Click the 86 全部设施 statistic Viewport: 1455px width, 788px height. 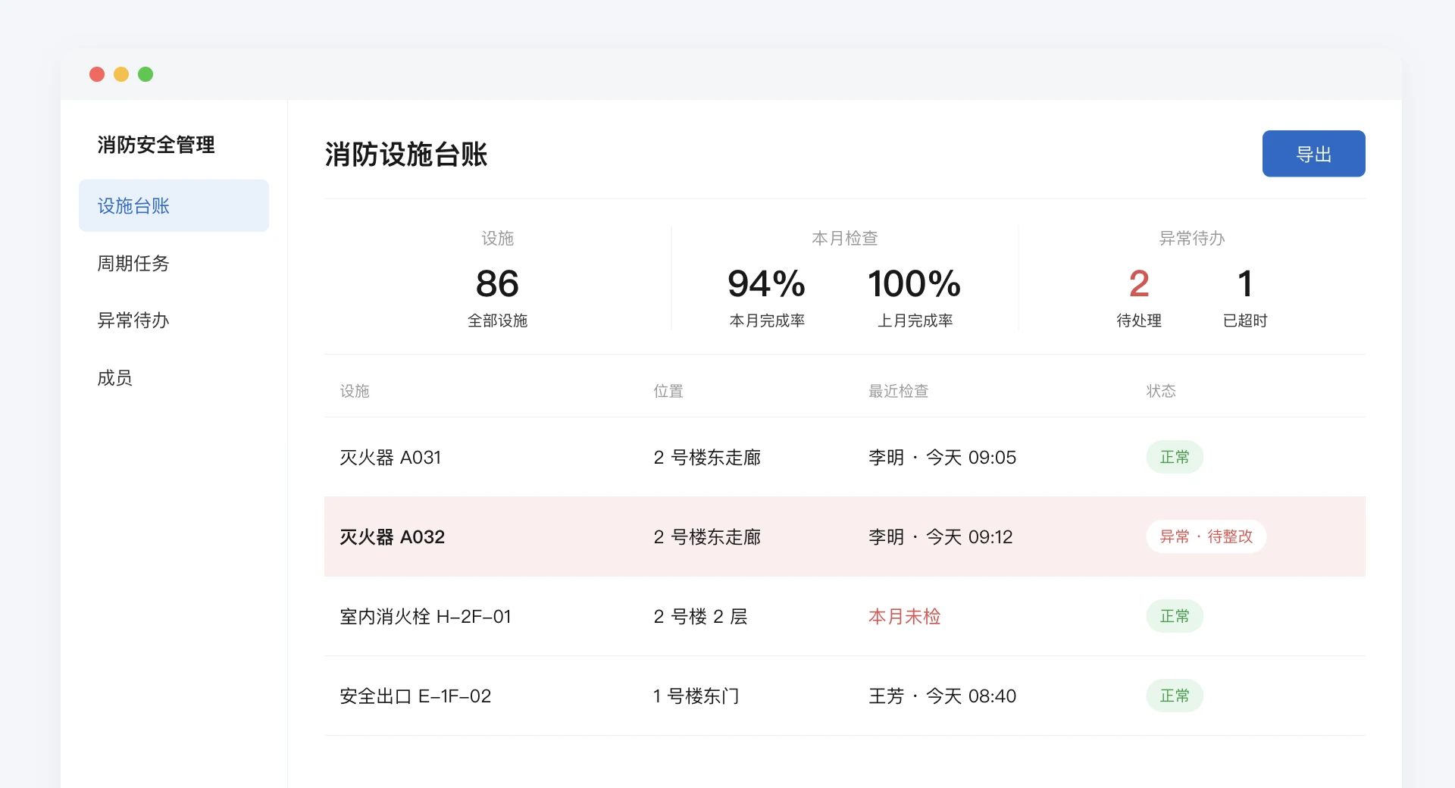click(x=497, y=297)
